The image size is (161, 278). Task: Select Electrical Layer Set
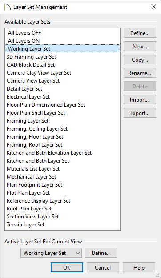[62, 97]
